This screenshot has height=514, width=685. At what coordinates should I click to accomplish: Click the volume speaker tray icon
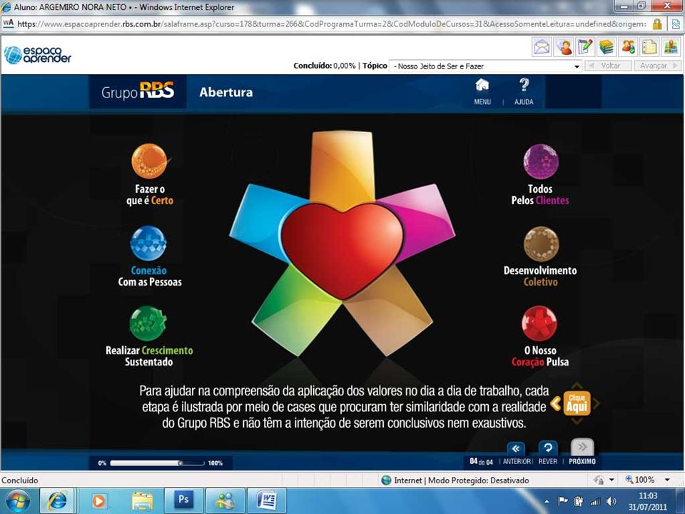point(612,501)
